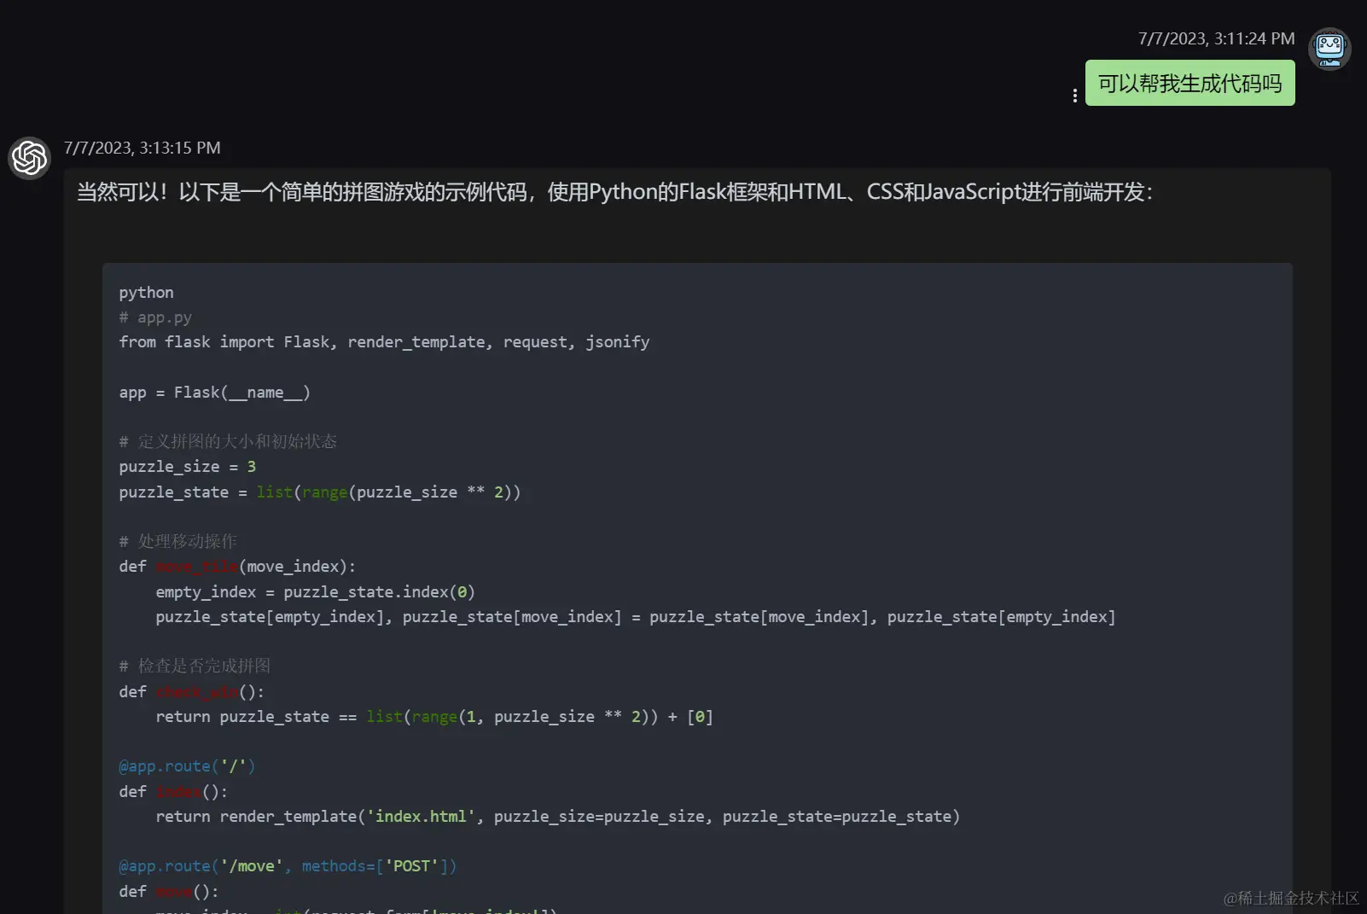The image size is (1367, 914).
Task: Click the "@app.route('/move', methods=['POST'])" line
Action: [x=288, y=866]
